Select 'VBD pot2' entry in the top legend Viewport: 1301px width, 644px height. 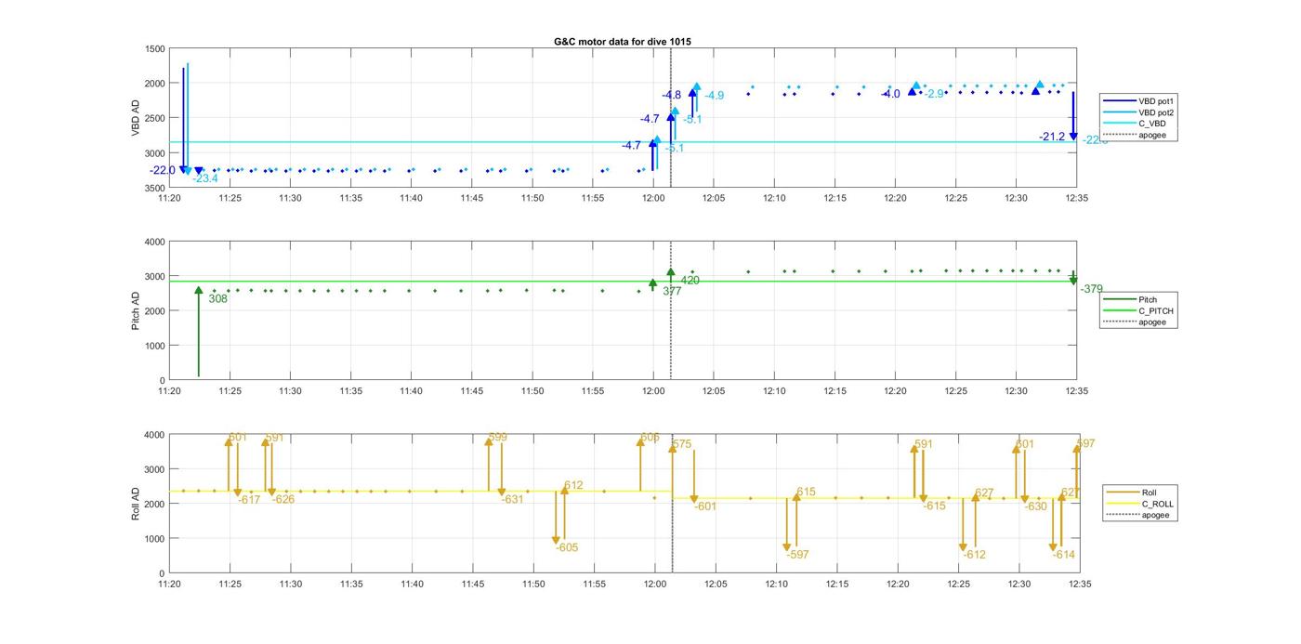point(1156,112)
